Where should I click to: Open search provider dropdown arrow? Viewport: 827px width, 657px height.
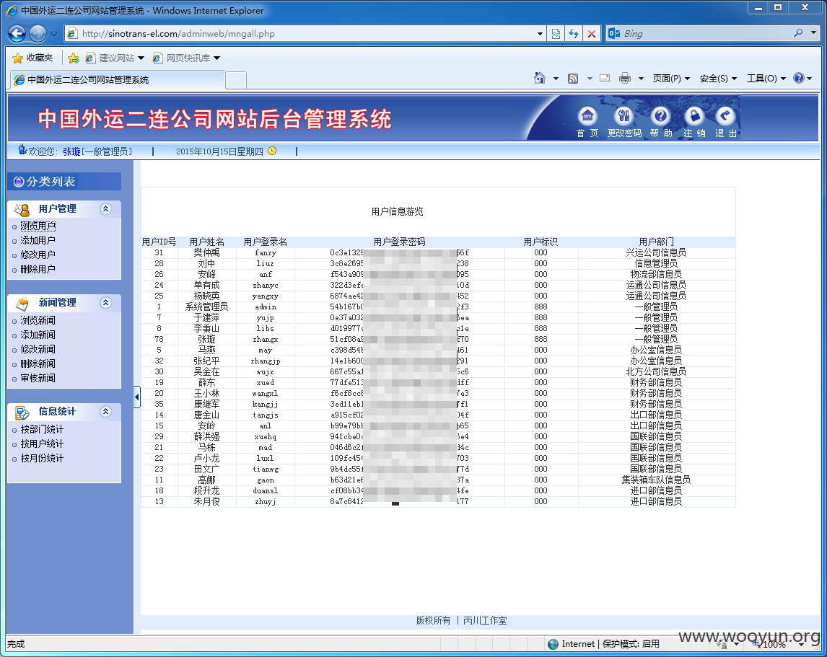click(x=813, y=33)
